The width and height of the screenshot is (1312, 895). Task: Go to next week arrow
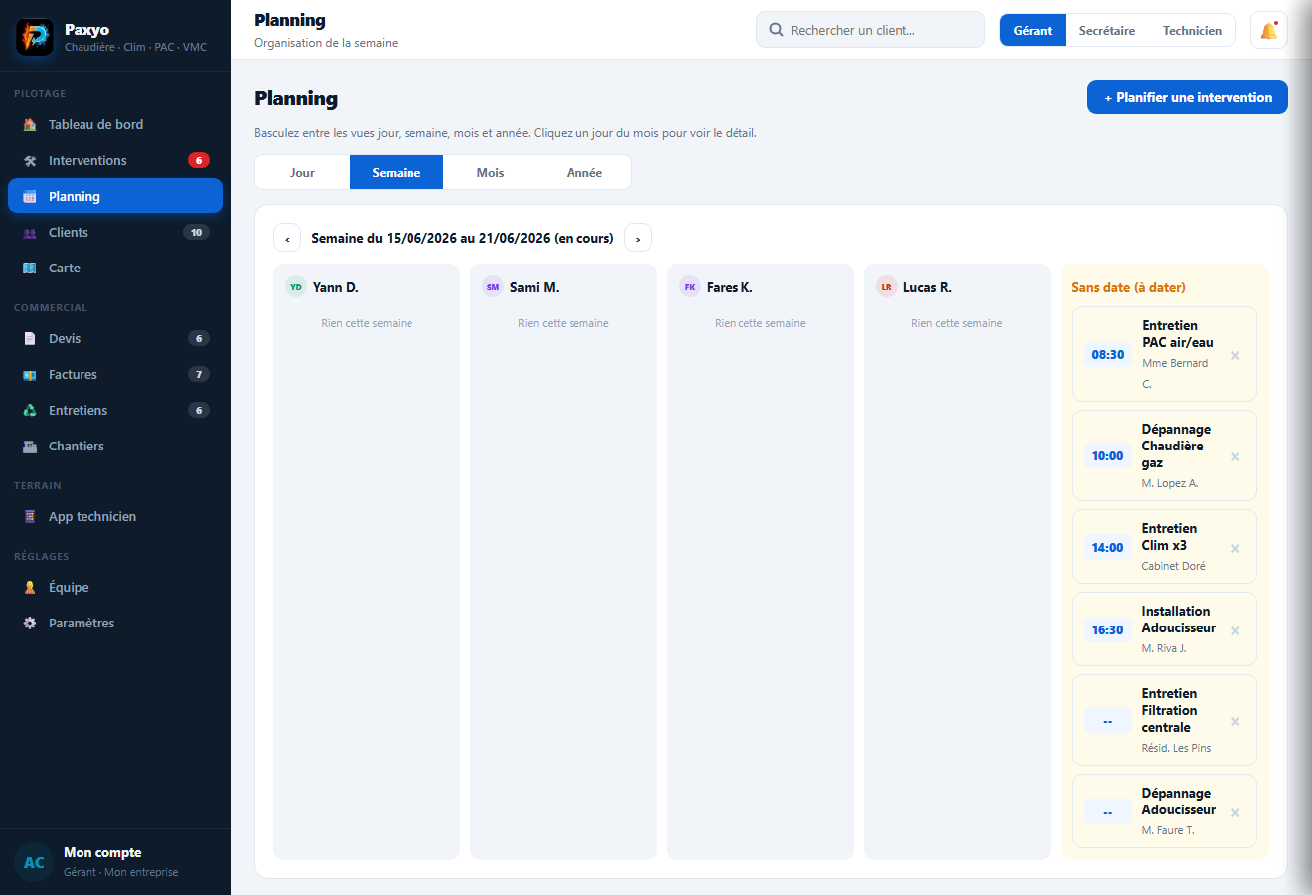pos(638,238)
